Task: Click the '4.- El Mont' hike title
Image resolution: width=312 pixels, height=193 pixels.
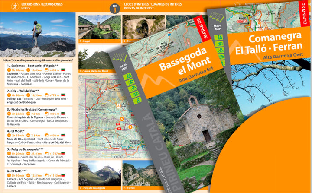Action: pos(16,131)
